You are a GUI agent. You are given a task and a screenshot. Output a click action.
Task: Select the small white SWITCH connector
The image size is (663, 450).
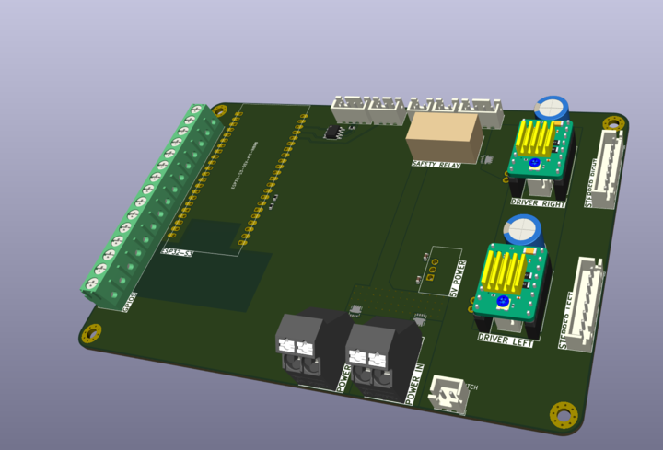point(448,394)
